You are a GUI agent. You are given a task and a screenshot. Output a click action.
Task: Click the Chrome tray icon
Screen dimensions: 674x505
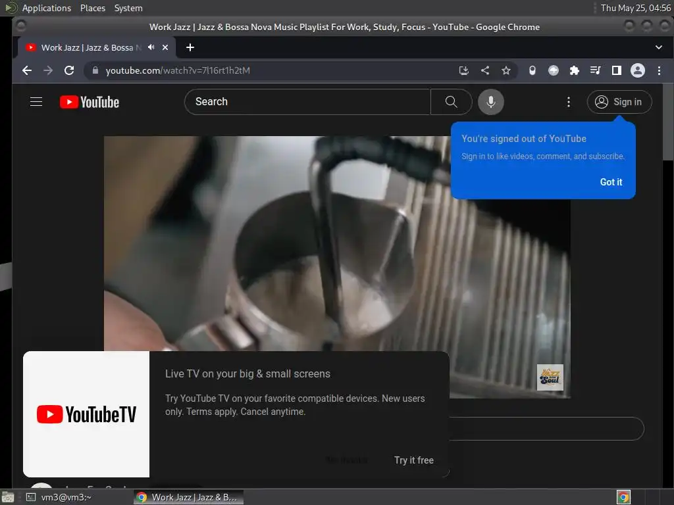(x=623, y=497)
